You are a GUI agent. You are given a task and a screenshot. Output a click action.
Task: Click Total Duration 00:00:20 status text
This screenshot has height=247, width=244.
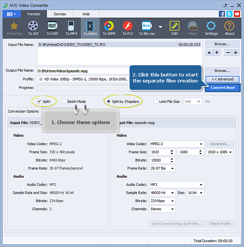(x=213, y=241)
